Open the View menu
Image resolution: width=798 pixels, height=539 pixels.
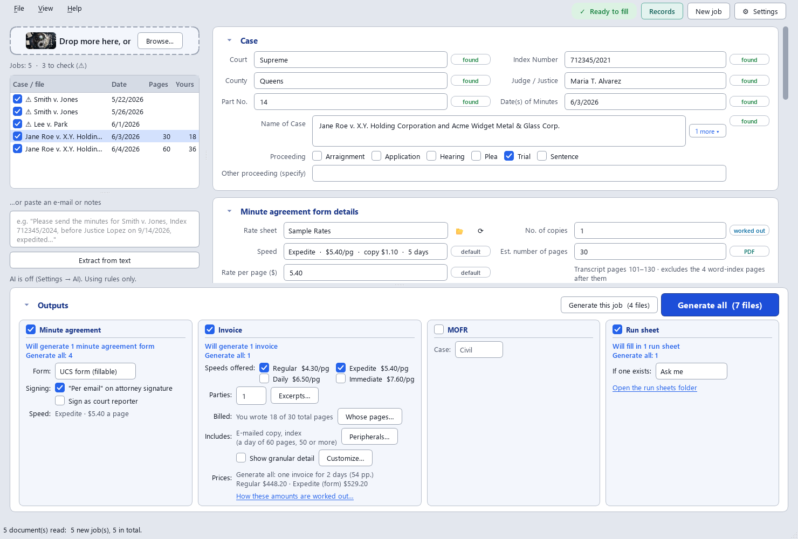(45, 9)
